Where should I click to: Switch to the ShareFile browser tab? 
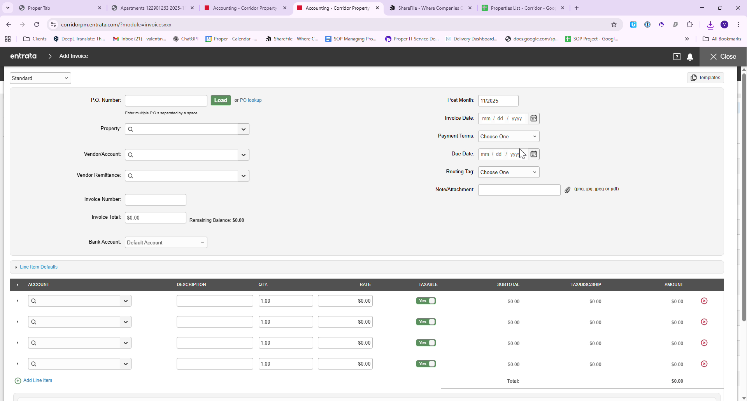pyautogui.click(x=431, y=8)
